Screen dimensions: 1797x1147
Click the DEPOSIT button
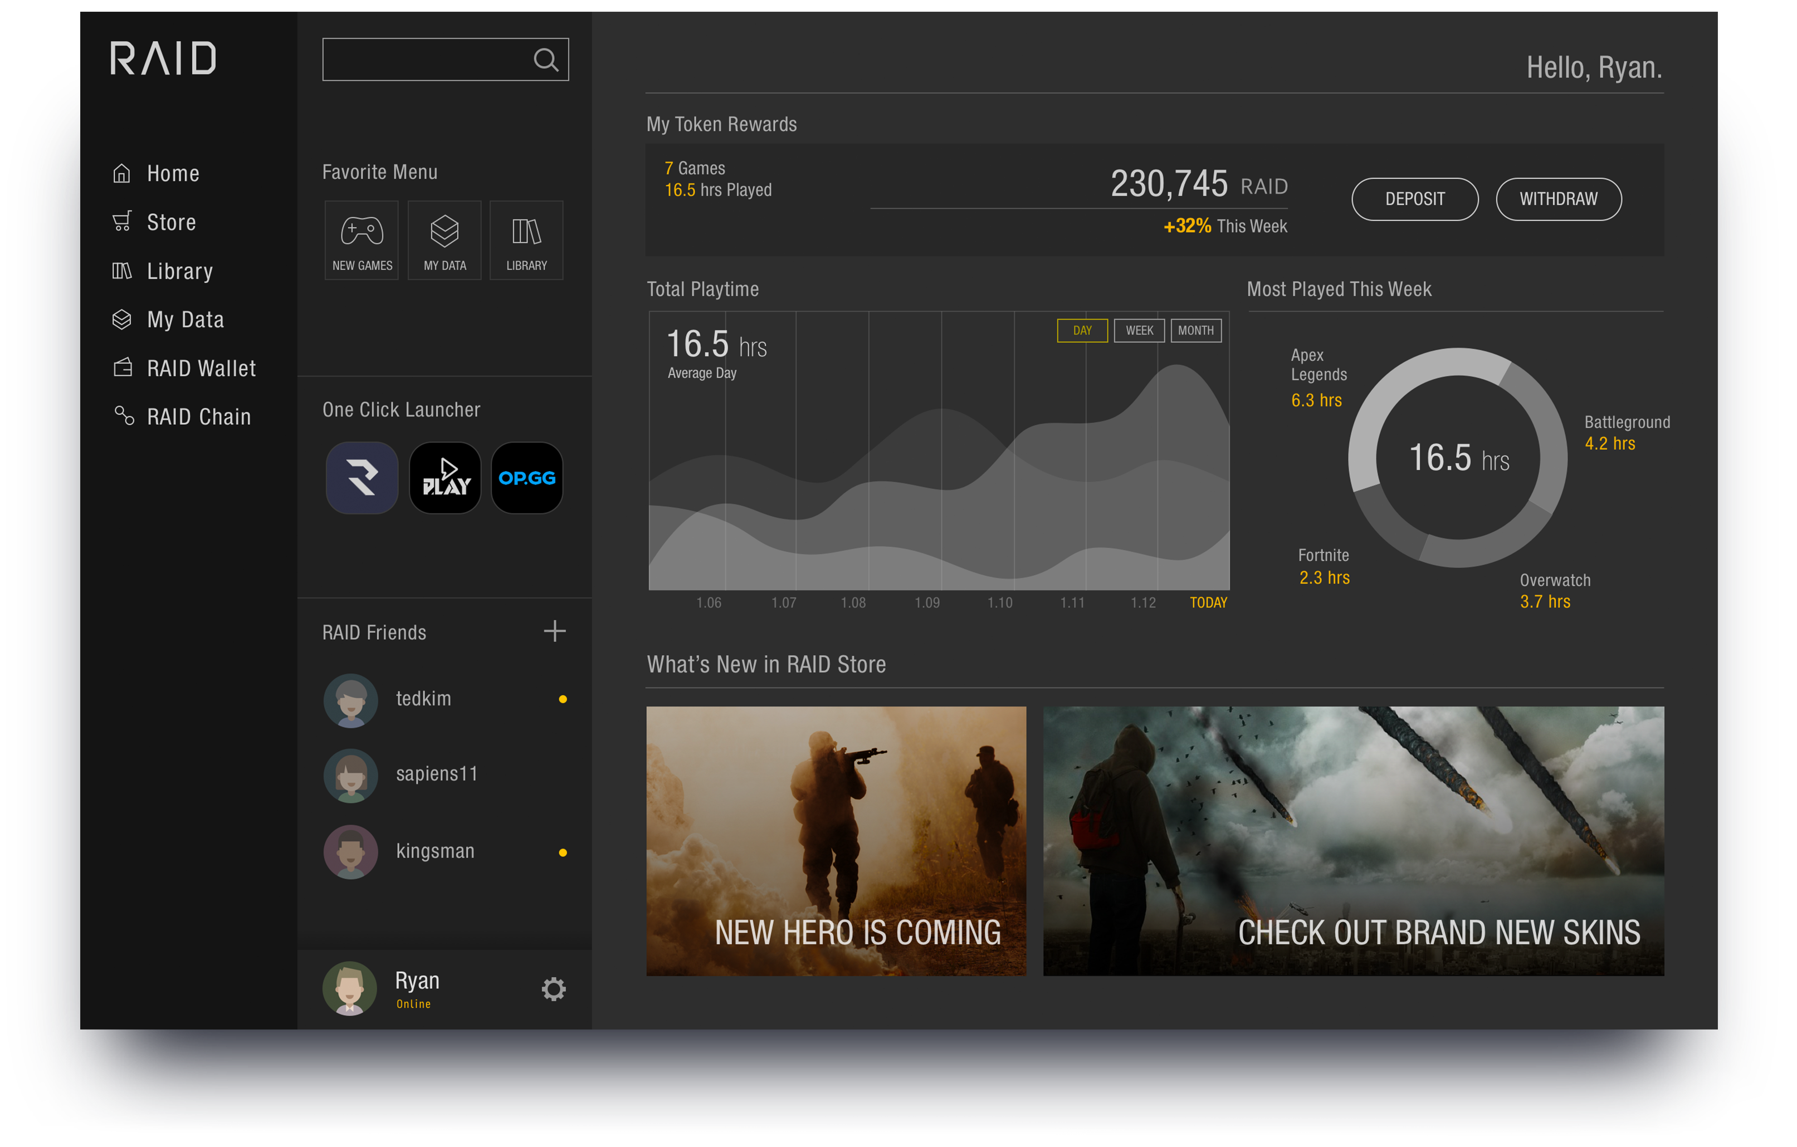pyautogui.click(x=1414, y=199)
